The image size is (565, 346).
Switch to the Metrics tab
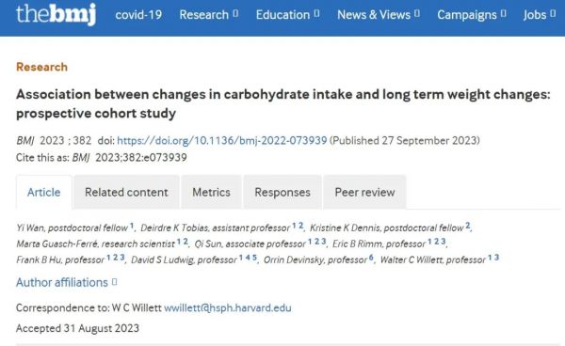[211, 192]
